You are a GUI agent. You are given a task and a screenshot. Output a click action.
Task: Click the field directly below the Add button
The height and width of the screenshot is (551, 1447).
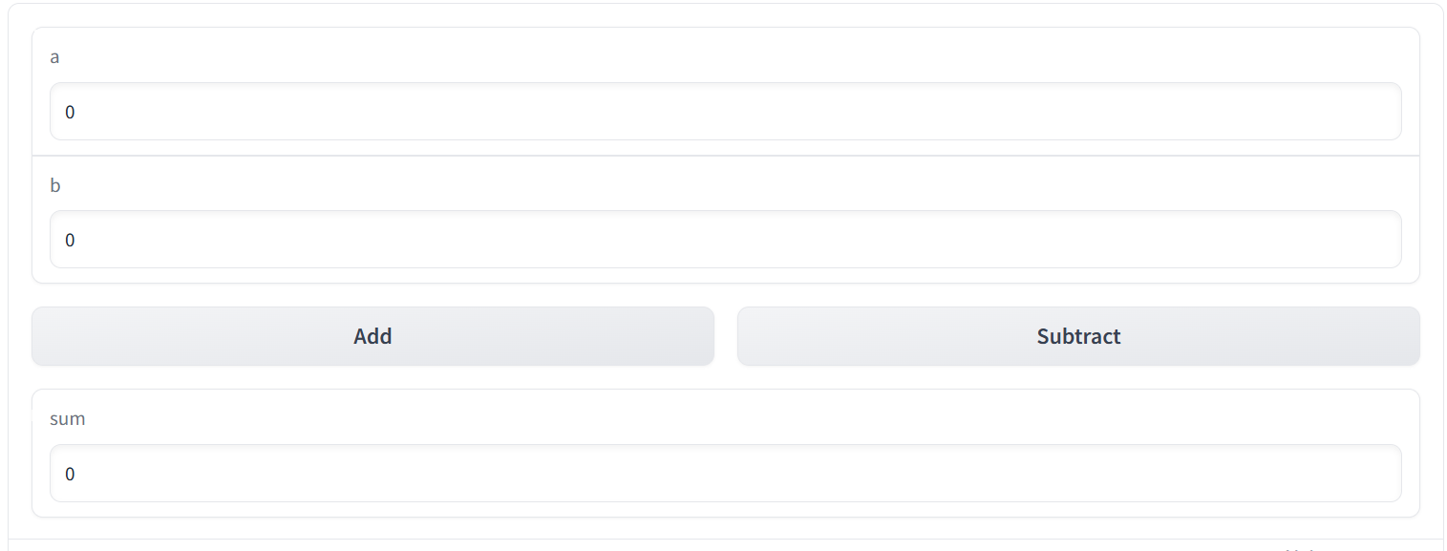(x=725, y=474)
